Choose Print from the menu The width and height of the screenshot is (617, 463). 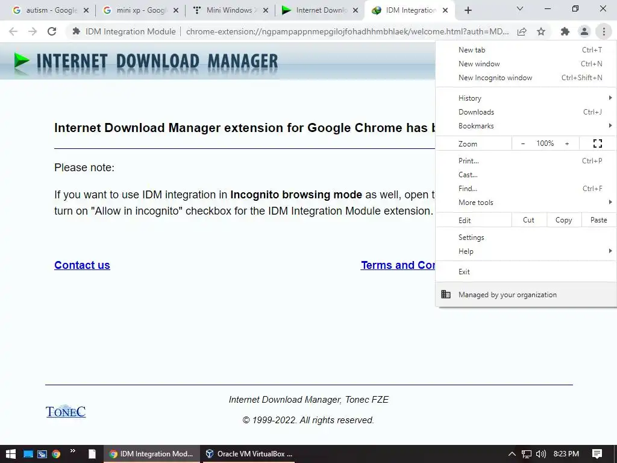click(x=526, y=160)
